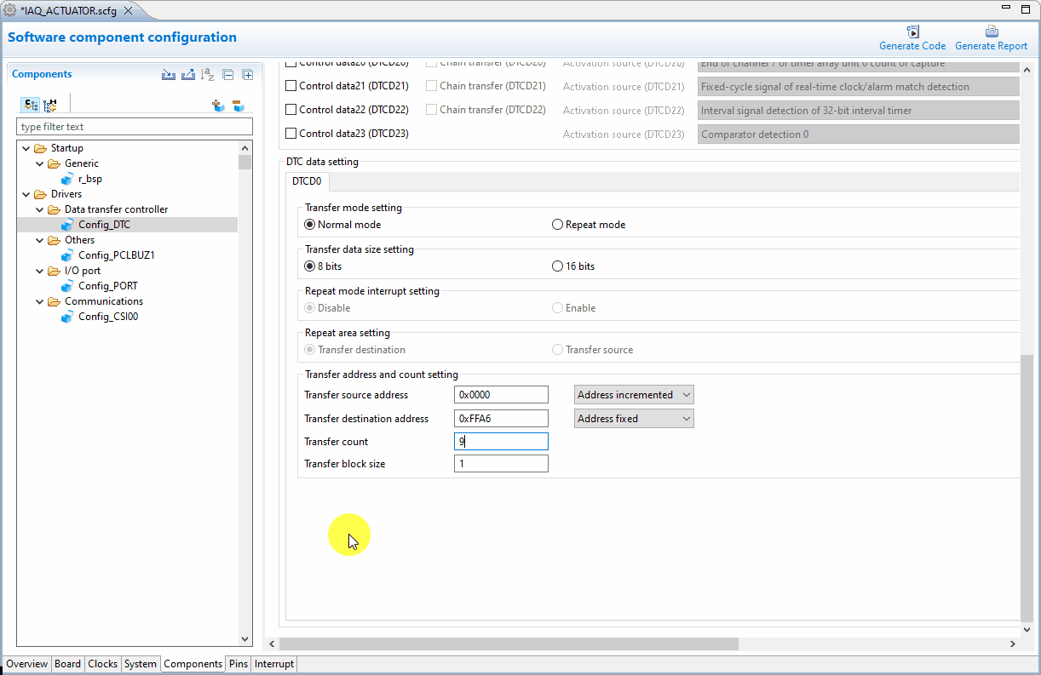The width and height of the screenshot is (1041, 675).
Task: Click the Drivers folder icon
Action: click(41, 194)
